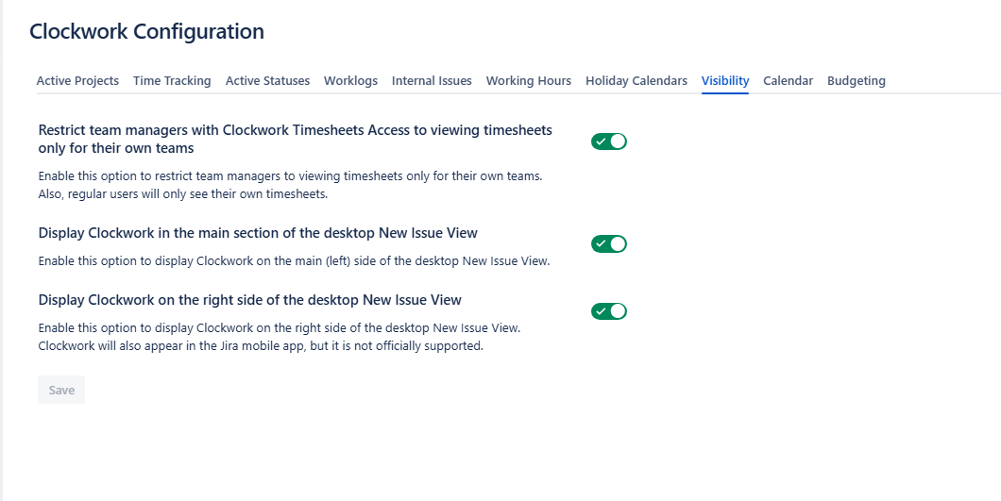Select the Visibility tab
1001x501 pixels.
pos(725,81)
